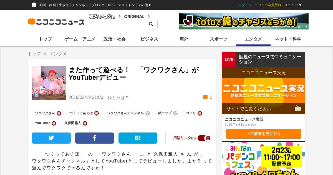Bookmark article with Hatena B! button
The width and height of the screenshot is (333, 175).
138,138
